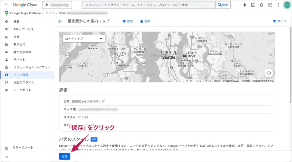Select マップ管理 in the sidebar
This screenshot has height=162, width=292.
click(x=27, y=75)
